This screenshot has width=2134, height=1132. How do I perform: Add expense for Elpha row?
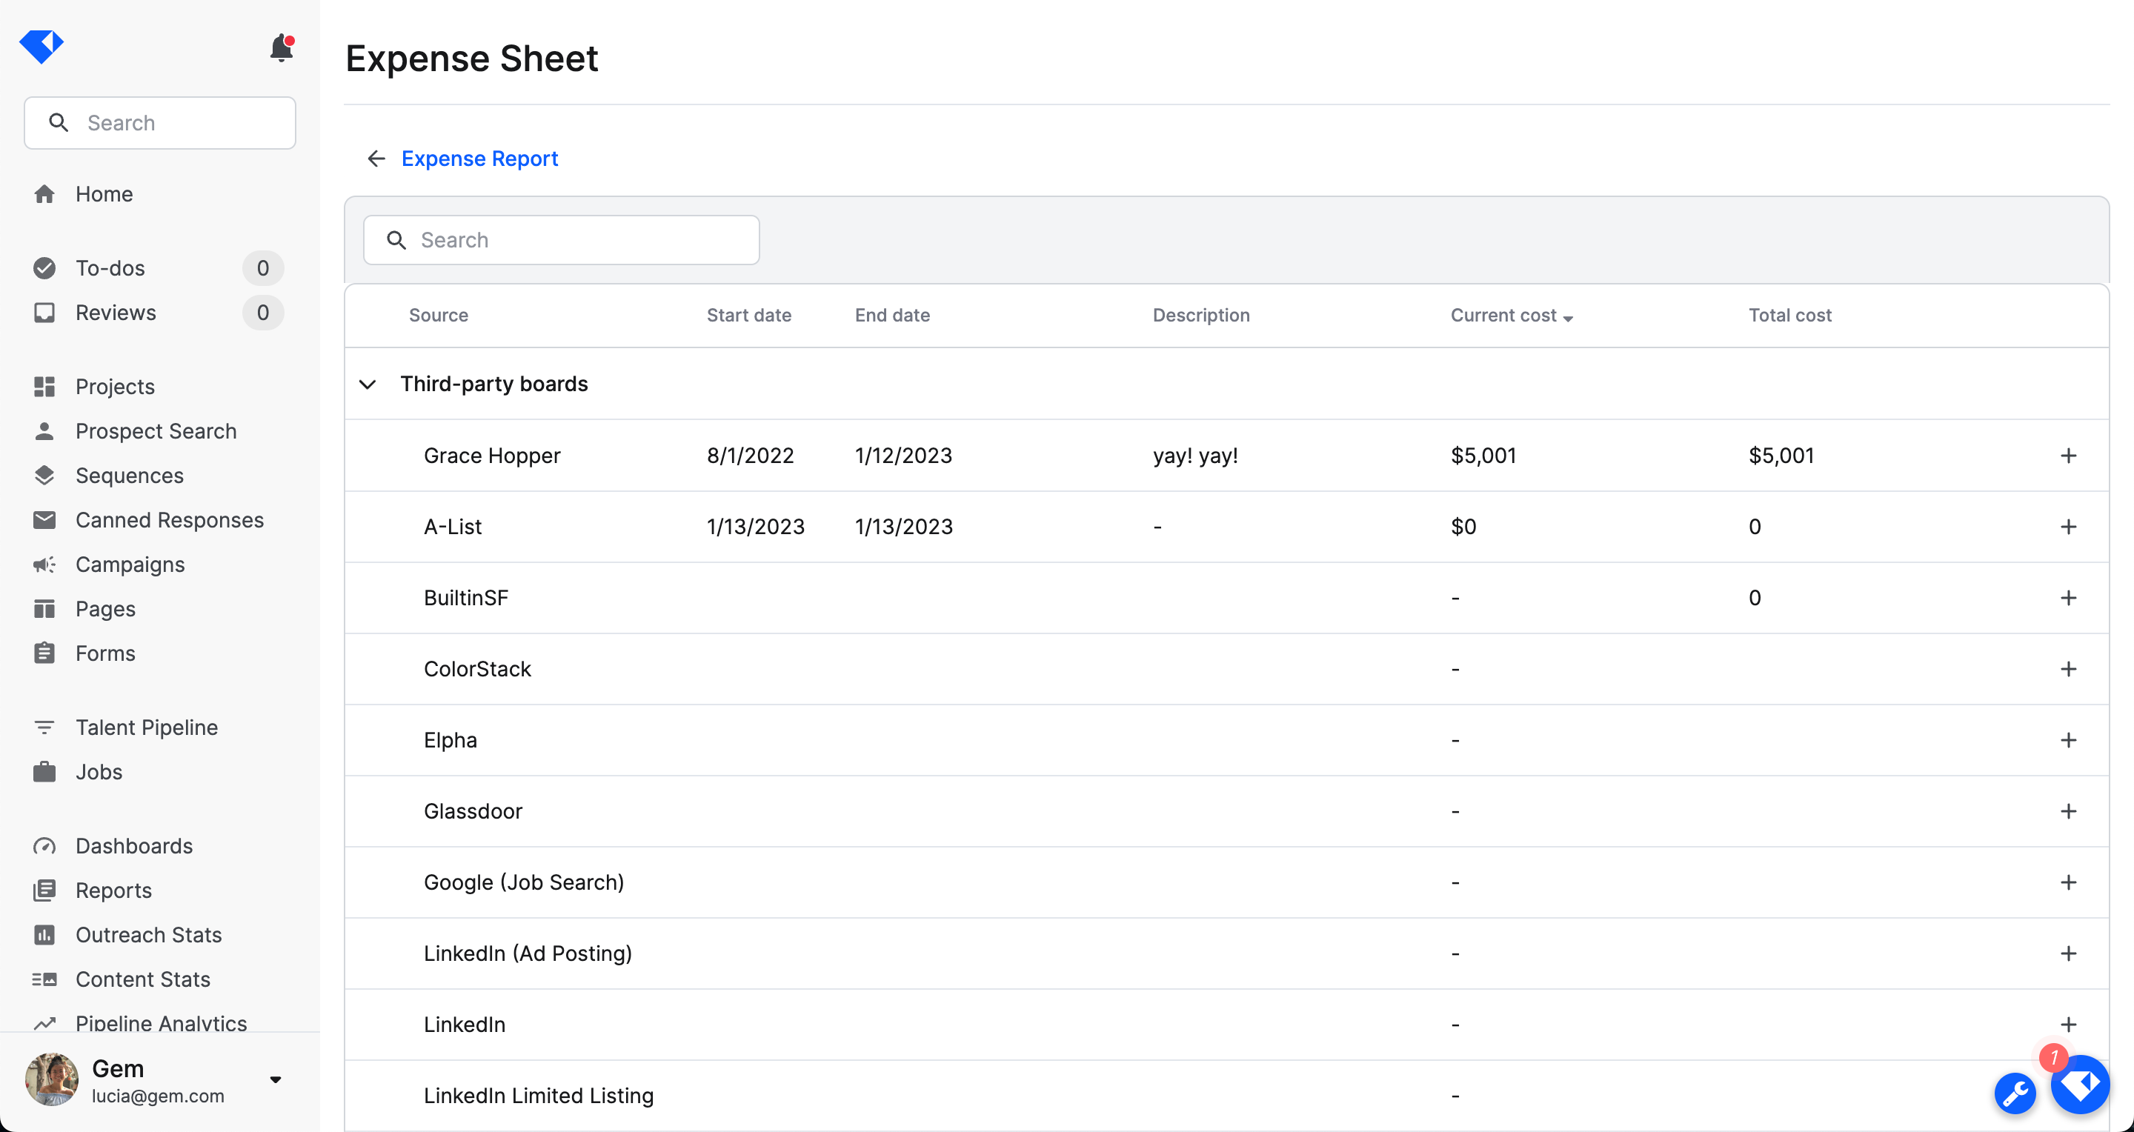[x=2069, y=740]
